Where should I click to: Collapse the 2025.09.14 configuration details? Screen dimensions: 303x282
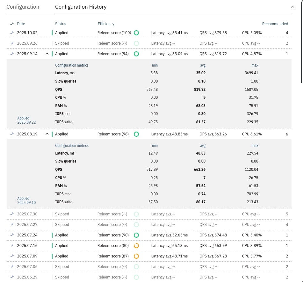[x=47, y=54]
